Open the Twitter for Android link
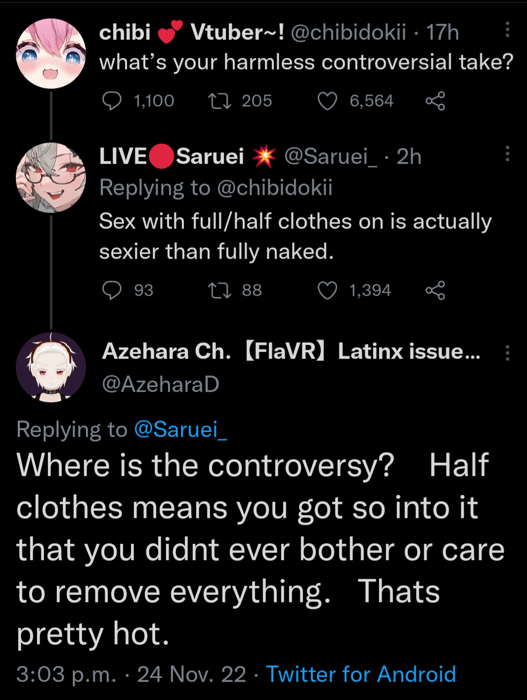 click(x=361, y=674)
